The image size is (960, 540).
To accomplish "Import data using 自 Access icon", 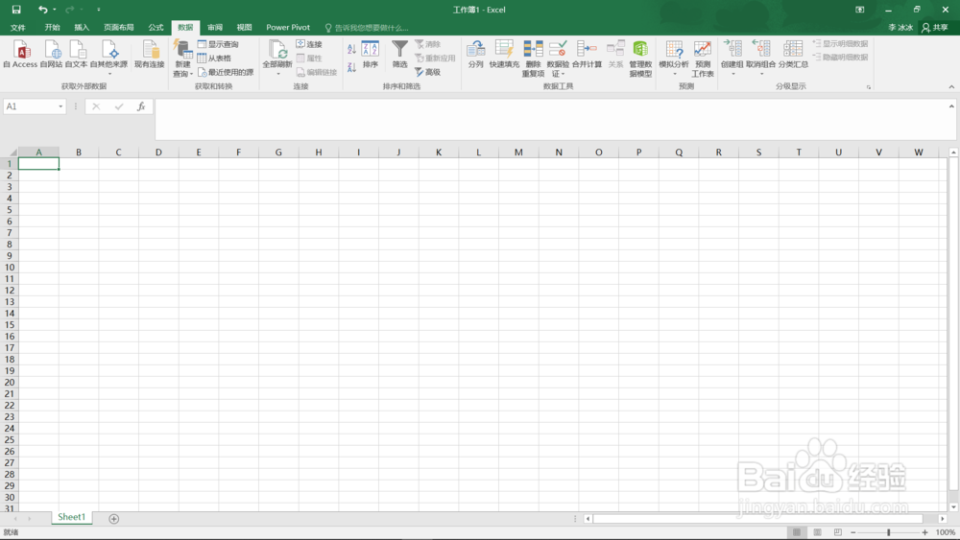I will pyautogui.click(x=21, y=55).
